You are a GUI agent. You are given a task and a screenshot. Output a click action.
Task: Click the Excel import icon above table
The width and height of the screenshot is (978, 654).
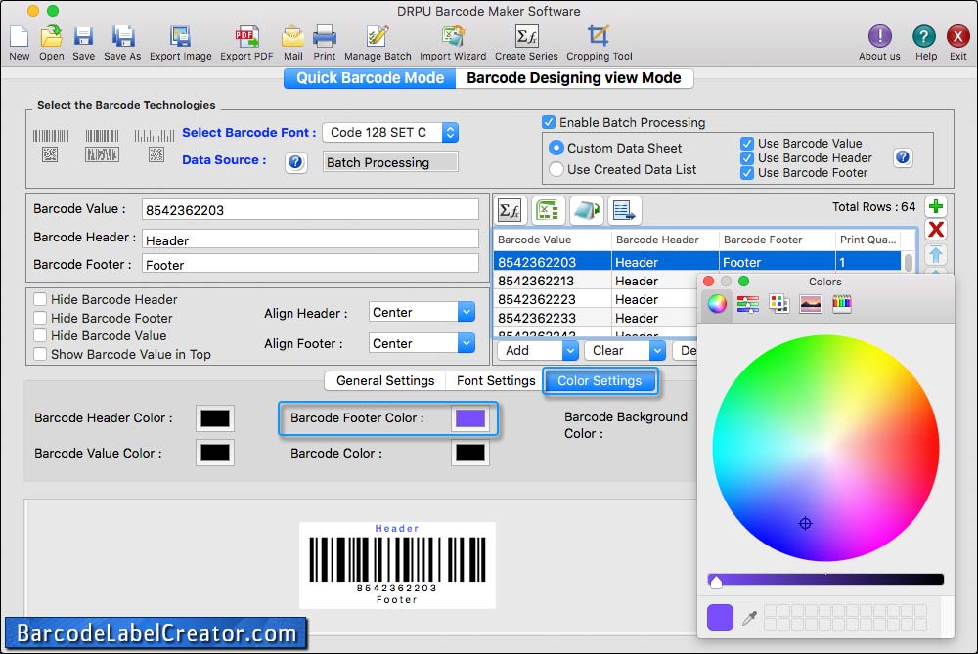[548, 211]
